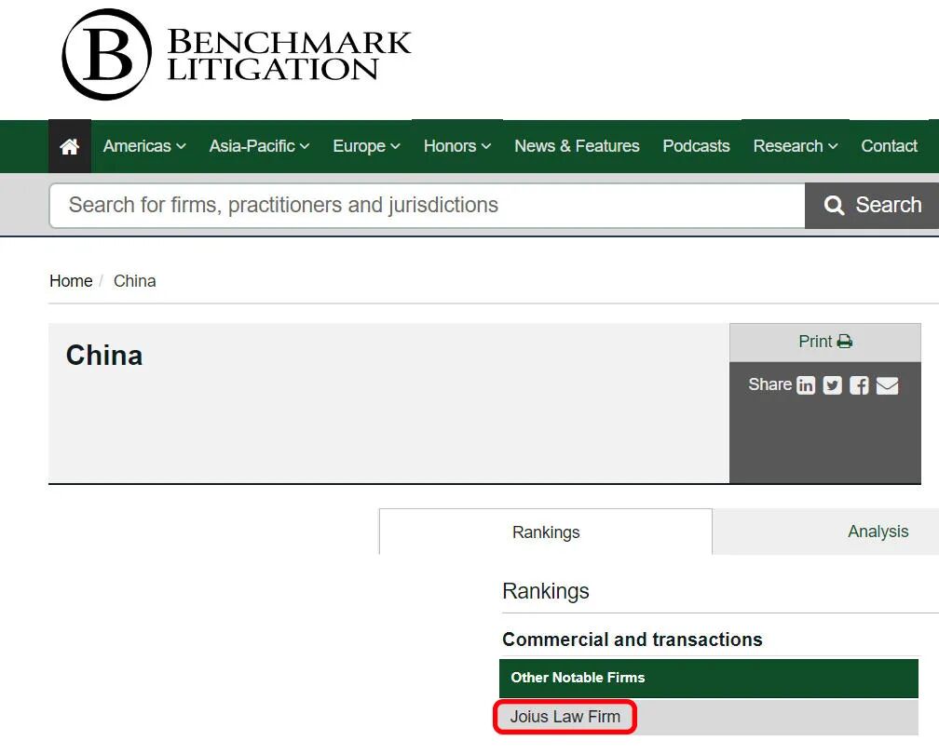
Task: Expand the Research menu
Action: (796, 146)
